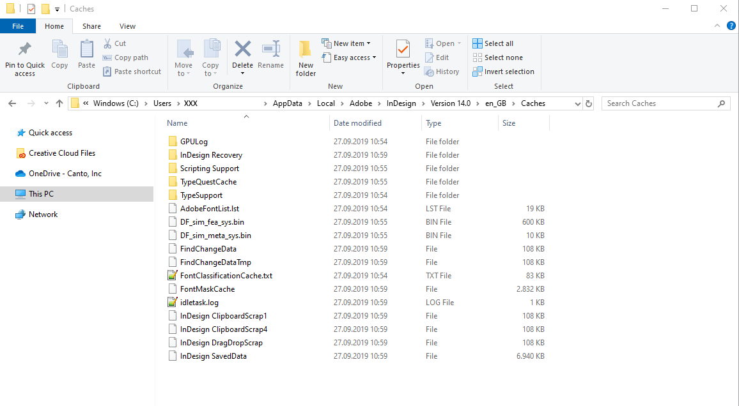Sort by the Name column header
Image resolution: width=739 pixels, height=406 pixels.
(x=177, y=123)
